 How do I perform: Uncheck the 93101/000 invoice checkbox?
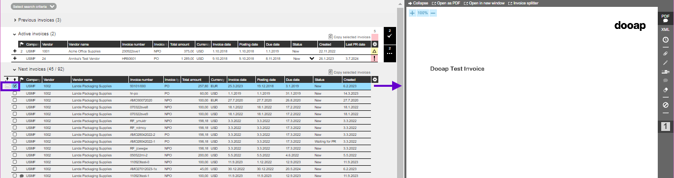click(15, 86)
